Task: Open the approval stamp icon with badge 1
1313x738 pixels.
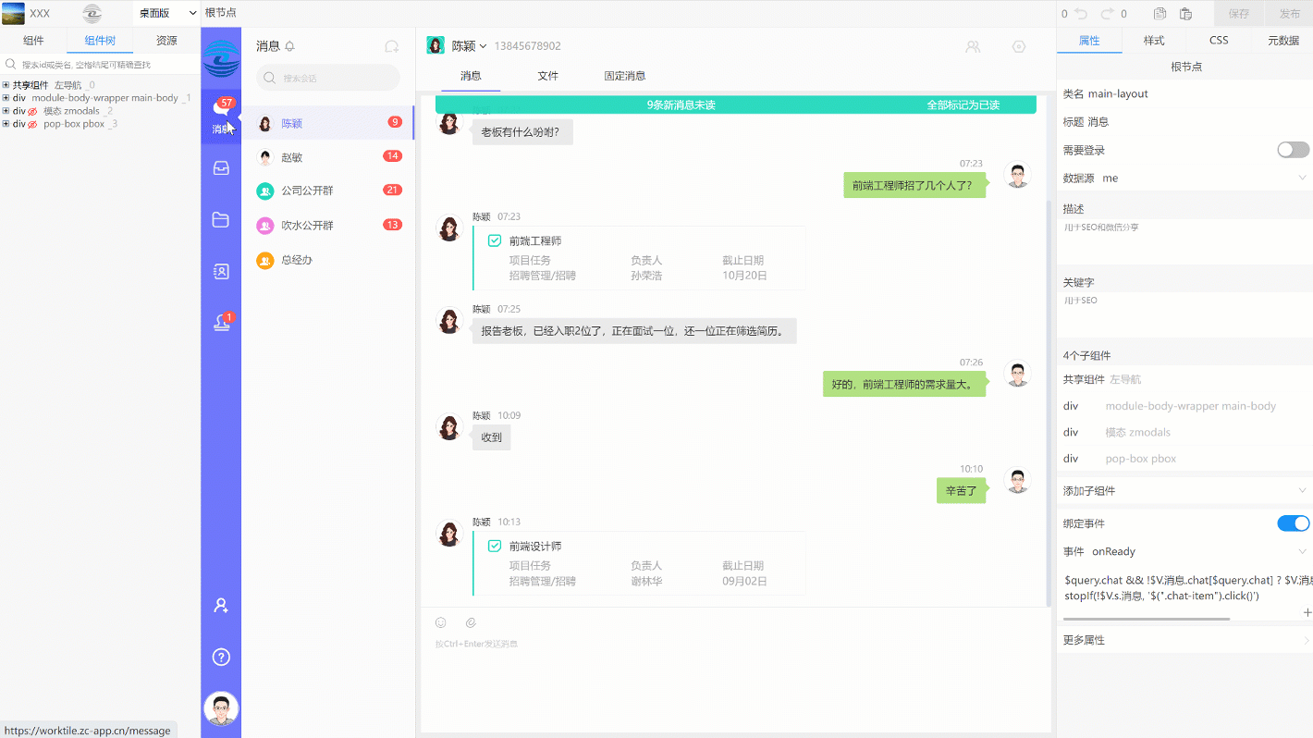Action: pyautogui.click(x=221, y=323)
